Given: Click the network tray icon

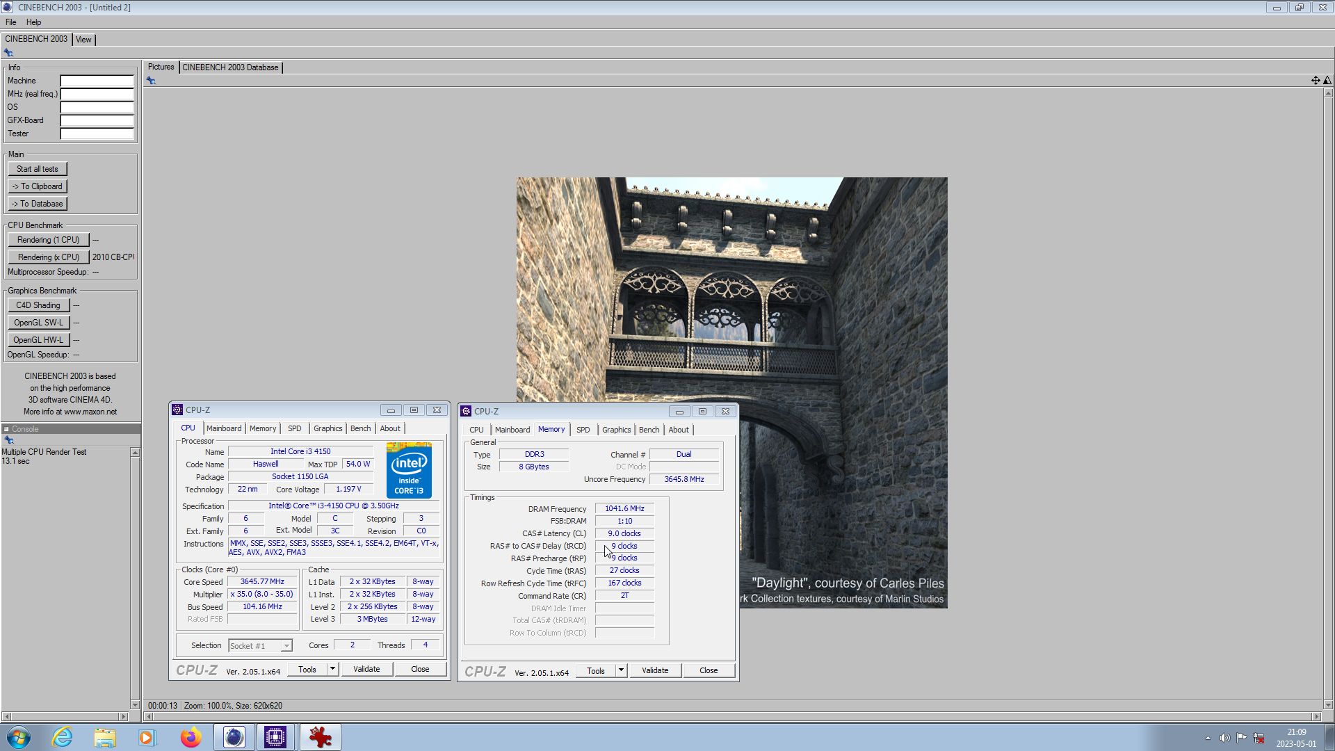Looking at the screenshot, I should 1259,738.
